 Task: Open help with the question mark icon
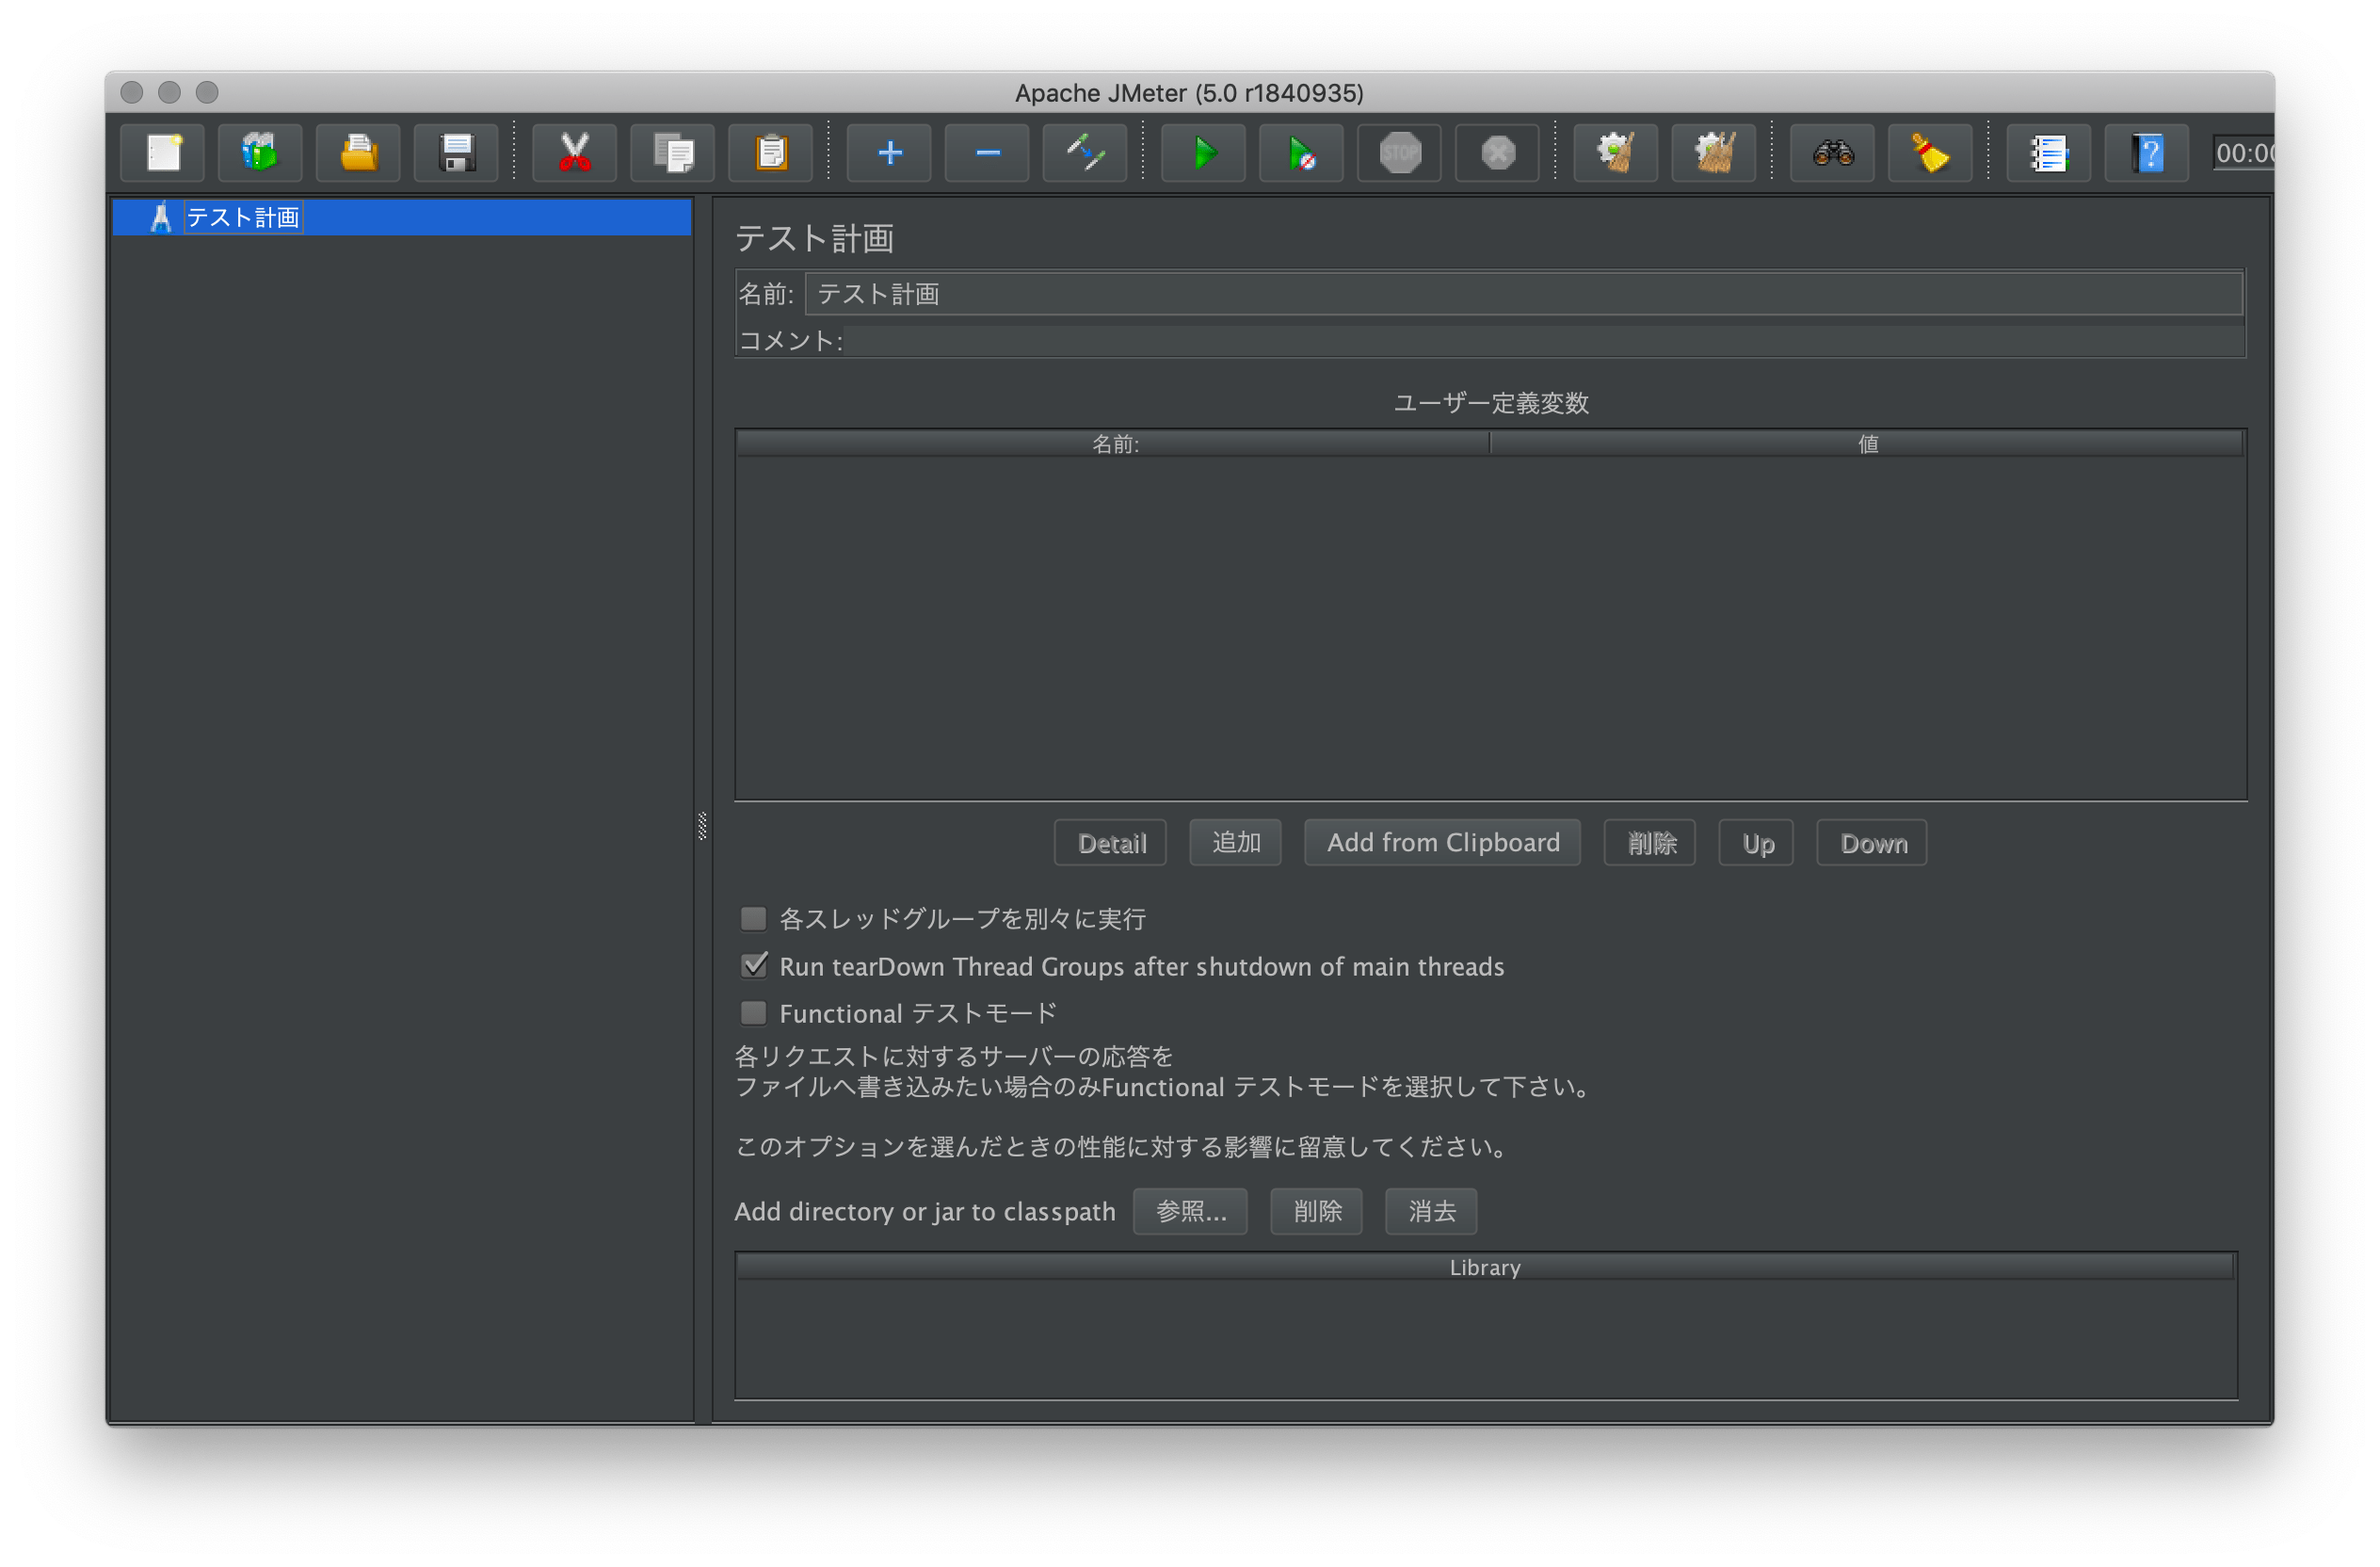[2146, 152]
